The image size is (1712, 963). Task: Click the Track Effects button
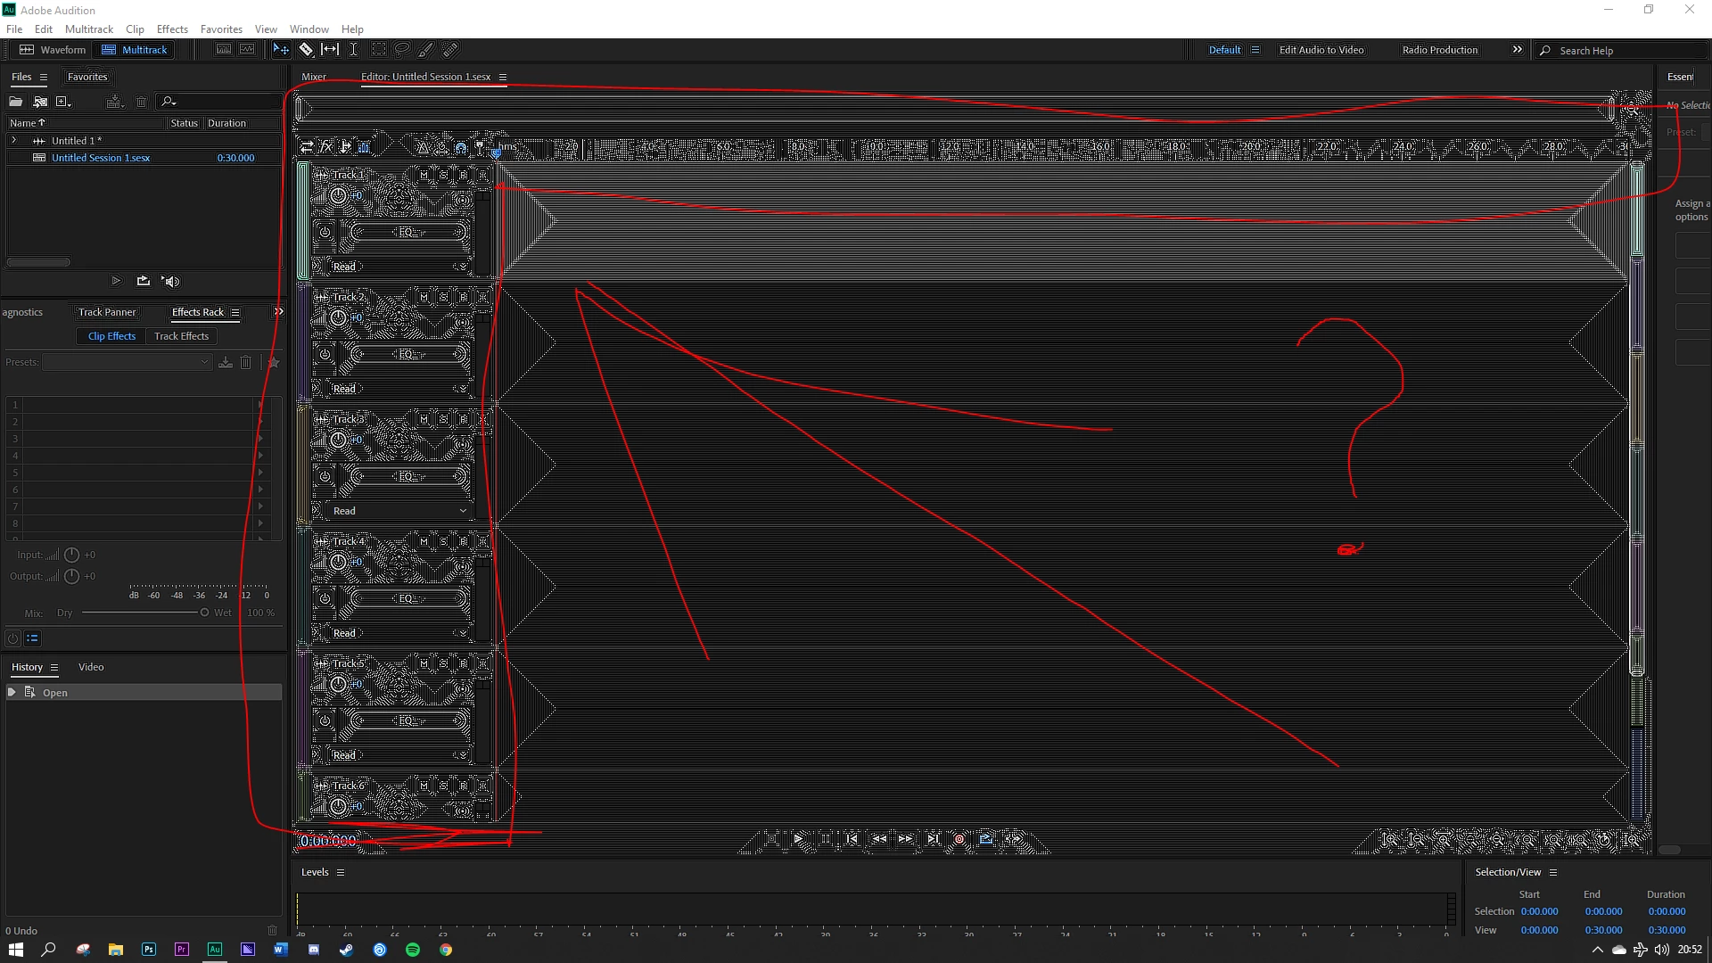click(181, 336)
